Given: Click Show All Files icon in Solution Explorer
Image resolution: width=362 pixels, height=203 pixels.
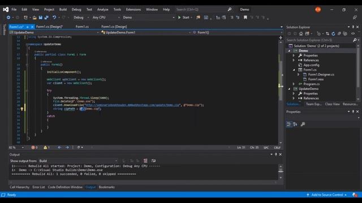Looking at the screenshot, I should [345, 34].
